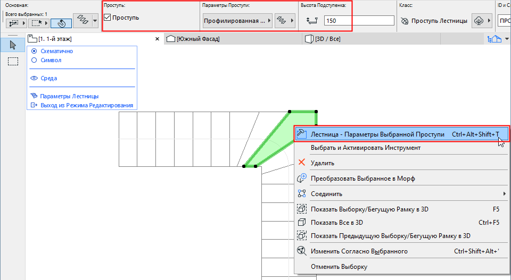This screenshot has width=511, height=280.
Task: Click tread component icon in Параметры Проступи
Action: (x=281, y=21)
